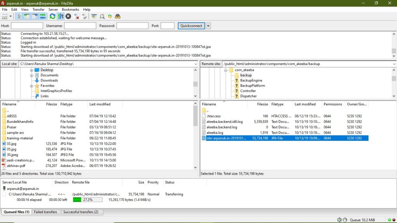Open the View menu
The width and height of the screenshot is (397, 223).
pyautogui.click(x=25, y=10)
